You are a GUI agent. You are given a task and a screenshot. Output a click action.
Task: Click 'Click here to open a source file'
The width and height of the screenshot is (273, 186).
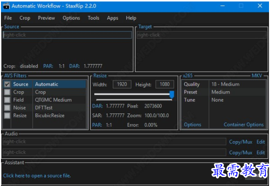coord(37,176)
